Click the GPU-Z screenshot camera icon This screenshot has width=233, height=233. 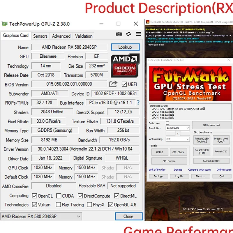119,34
